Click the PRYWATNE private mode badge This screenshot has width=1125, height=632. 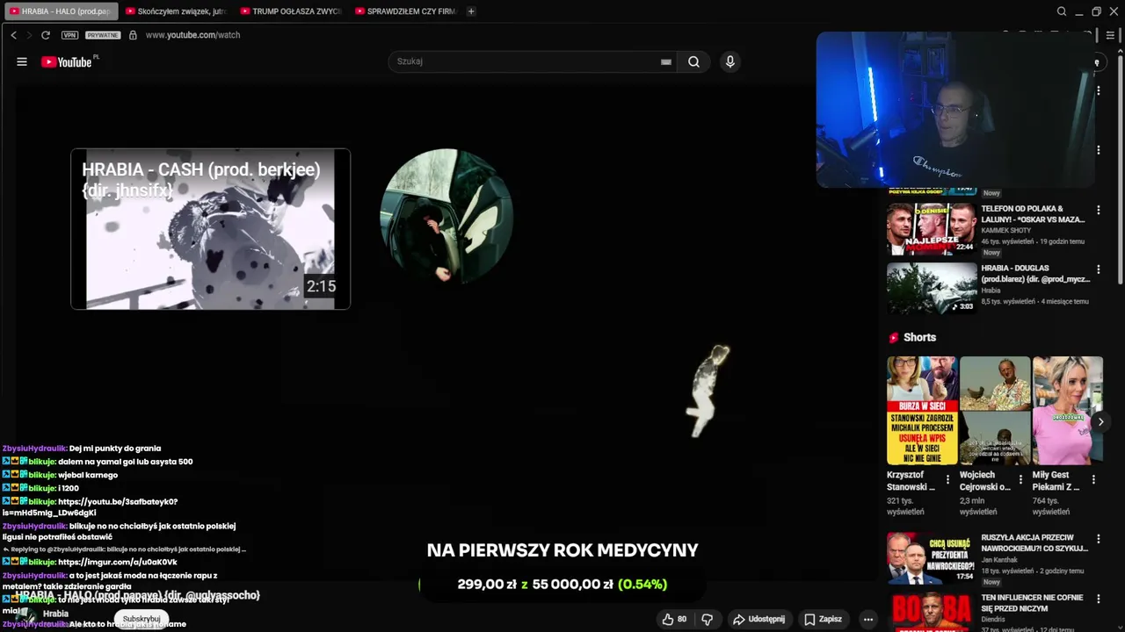(x=103, y=35)
